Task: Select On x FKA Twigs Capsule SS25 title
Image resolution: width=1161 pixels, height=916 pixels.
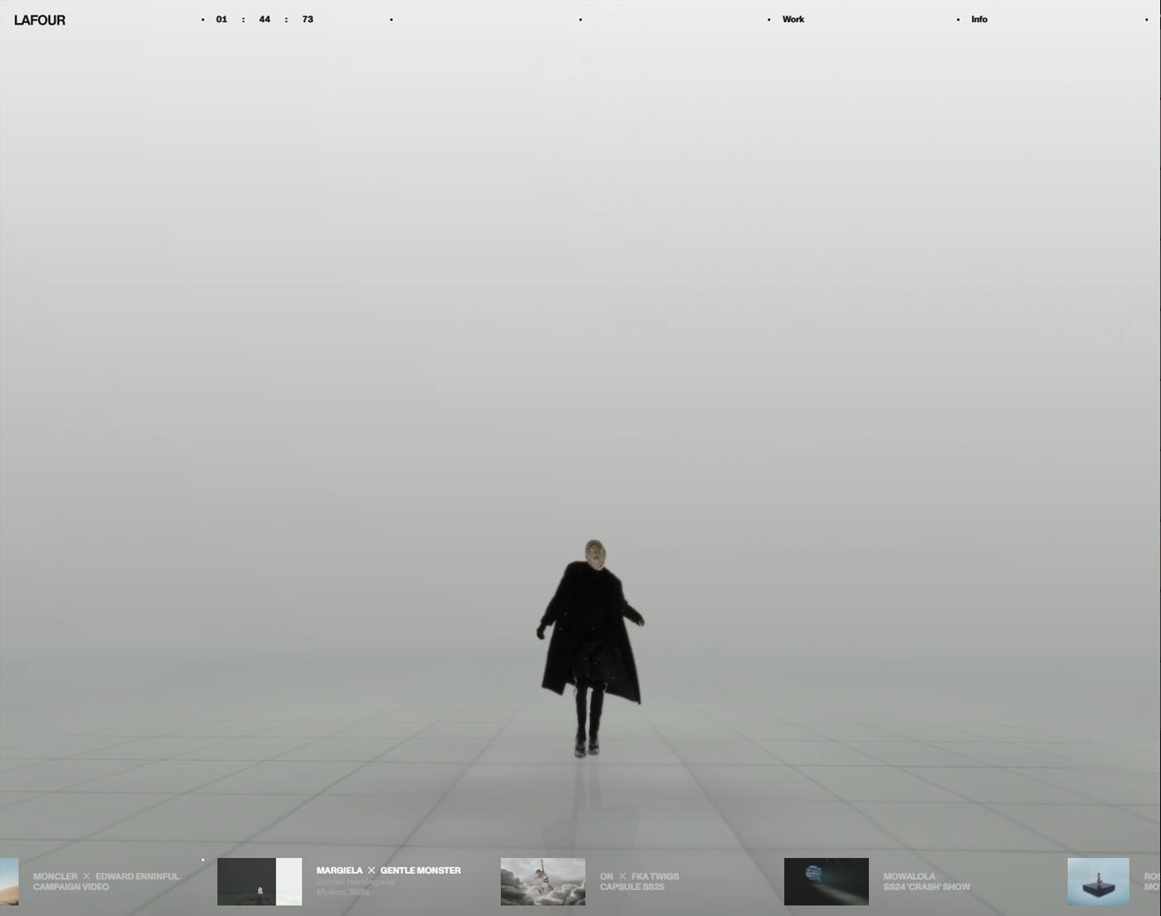Action: [639, 881]
